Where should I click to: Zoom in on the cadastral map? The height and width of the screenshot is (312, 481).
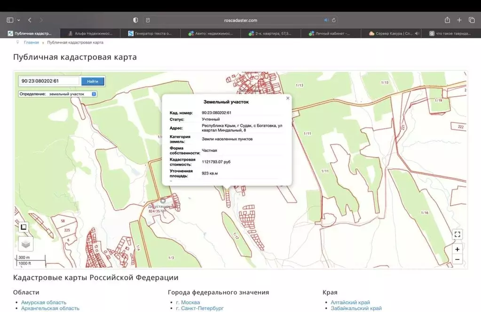tap(457, 249)
